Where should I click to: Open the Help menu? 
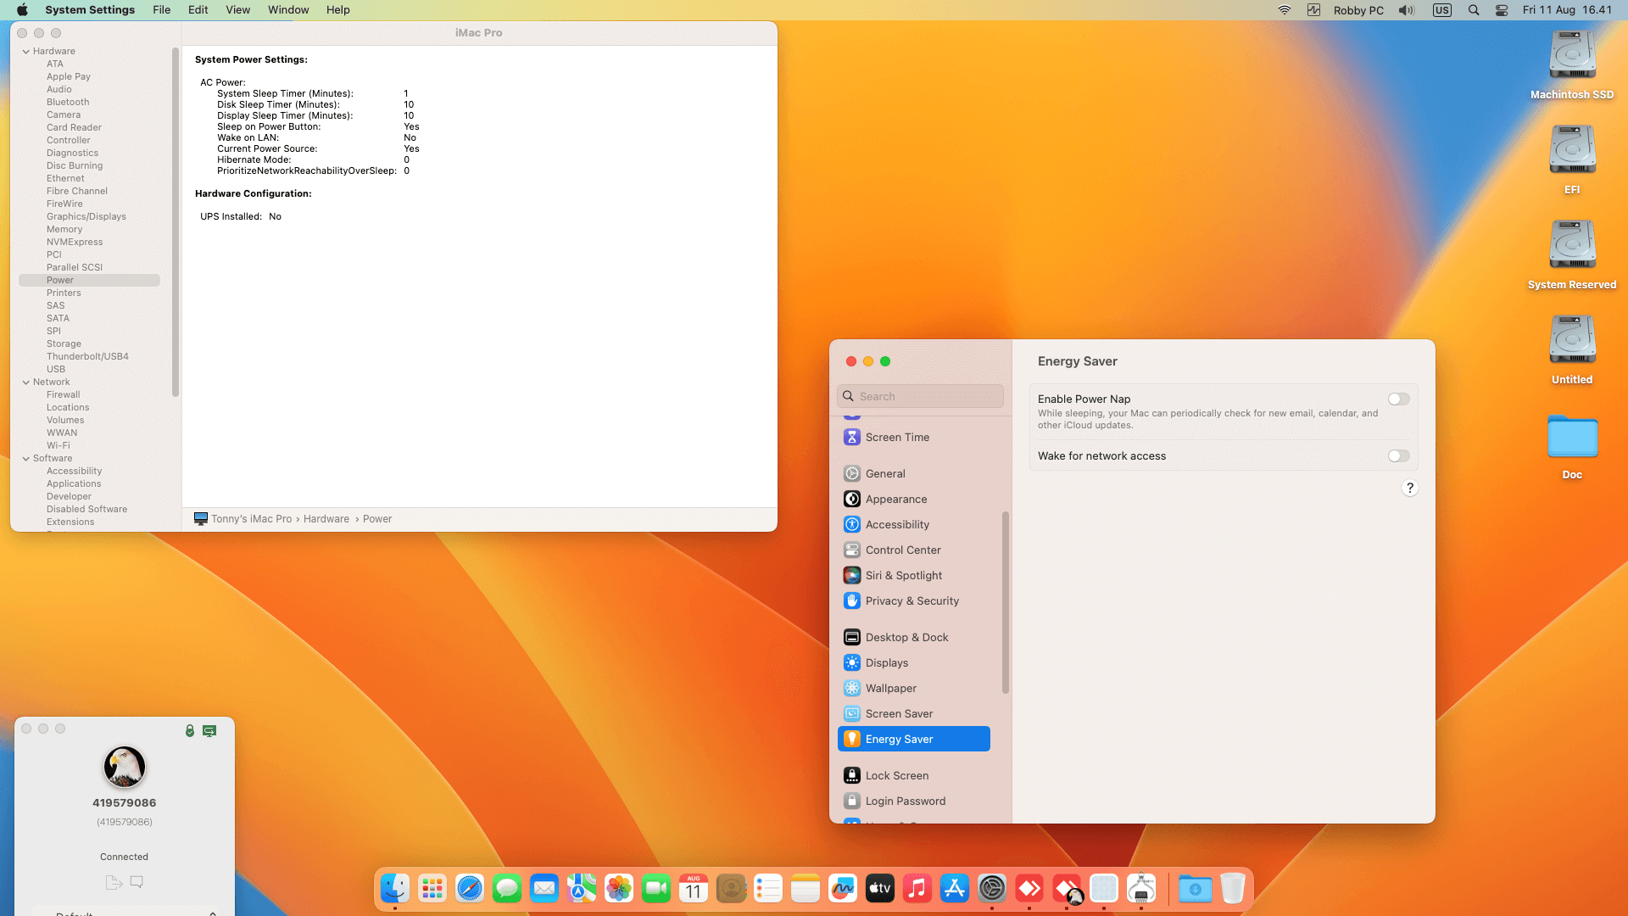pos(337,10)
